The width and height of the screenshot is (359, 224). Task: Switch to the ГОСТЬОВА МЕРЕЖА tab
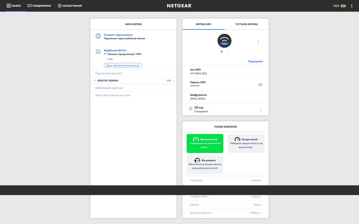pyautogui.click(x=247, y=24)
